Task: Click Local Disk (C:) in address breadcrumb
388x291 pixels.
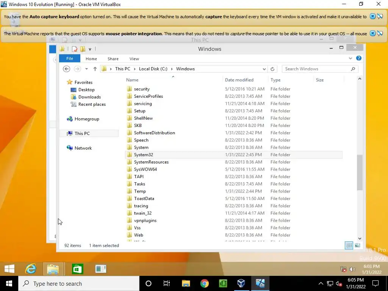Action: [x=153, y=69]
